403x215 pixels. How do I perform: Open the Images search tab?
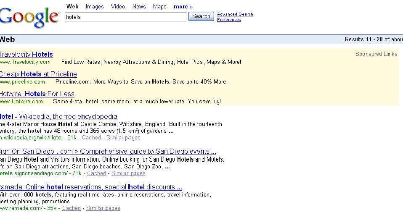coord(95,7)
